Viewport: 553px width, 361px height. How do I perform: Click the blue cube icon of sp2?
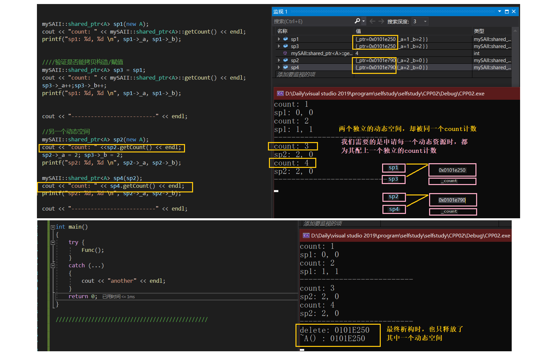[x=285, y=60]
